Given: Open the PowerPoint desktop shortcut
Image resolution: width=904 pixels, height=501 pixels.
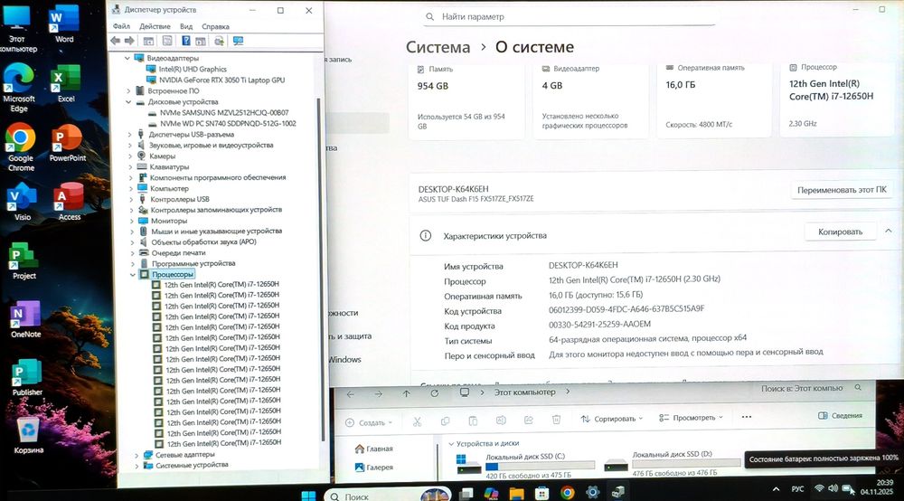Looking at the screenshot, I should (x=68, y=143).
